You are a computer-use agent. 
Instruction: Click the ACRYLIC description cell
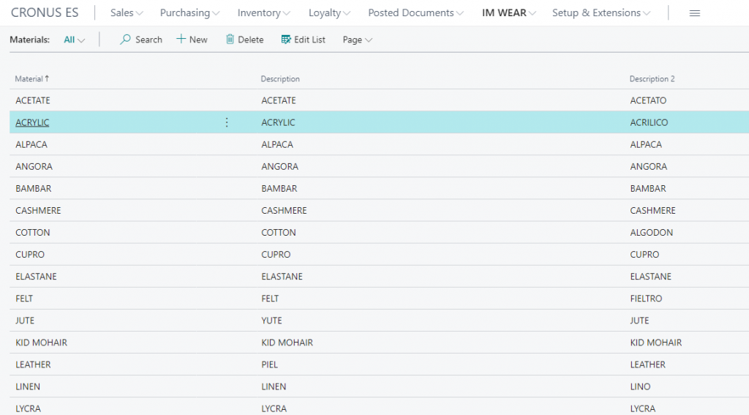(278, 122)
